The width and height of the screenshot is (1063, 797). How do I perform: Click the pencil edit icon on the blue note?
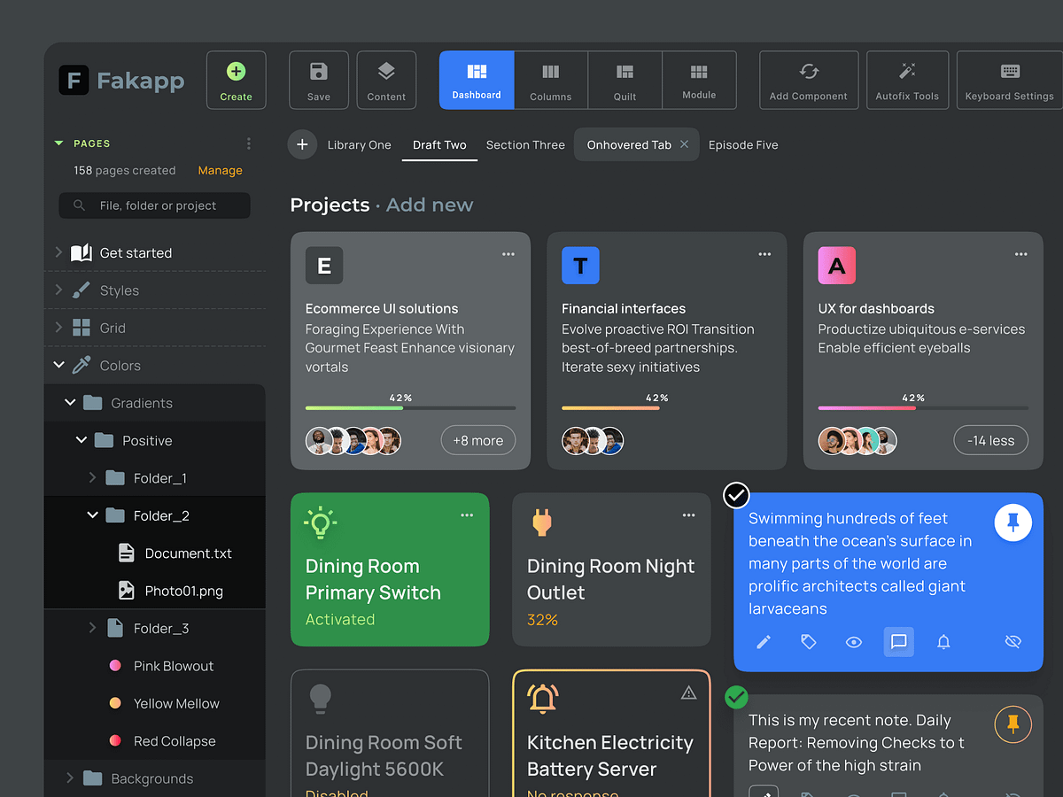[764, 641]
